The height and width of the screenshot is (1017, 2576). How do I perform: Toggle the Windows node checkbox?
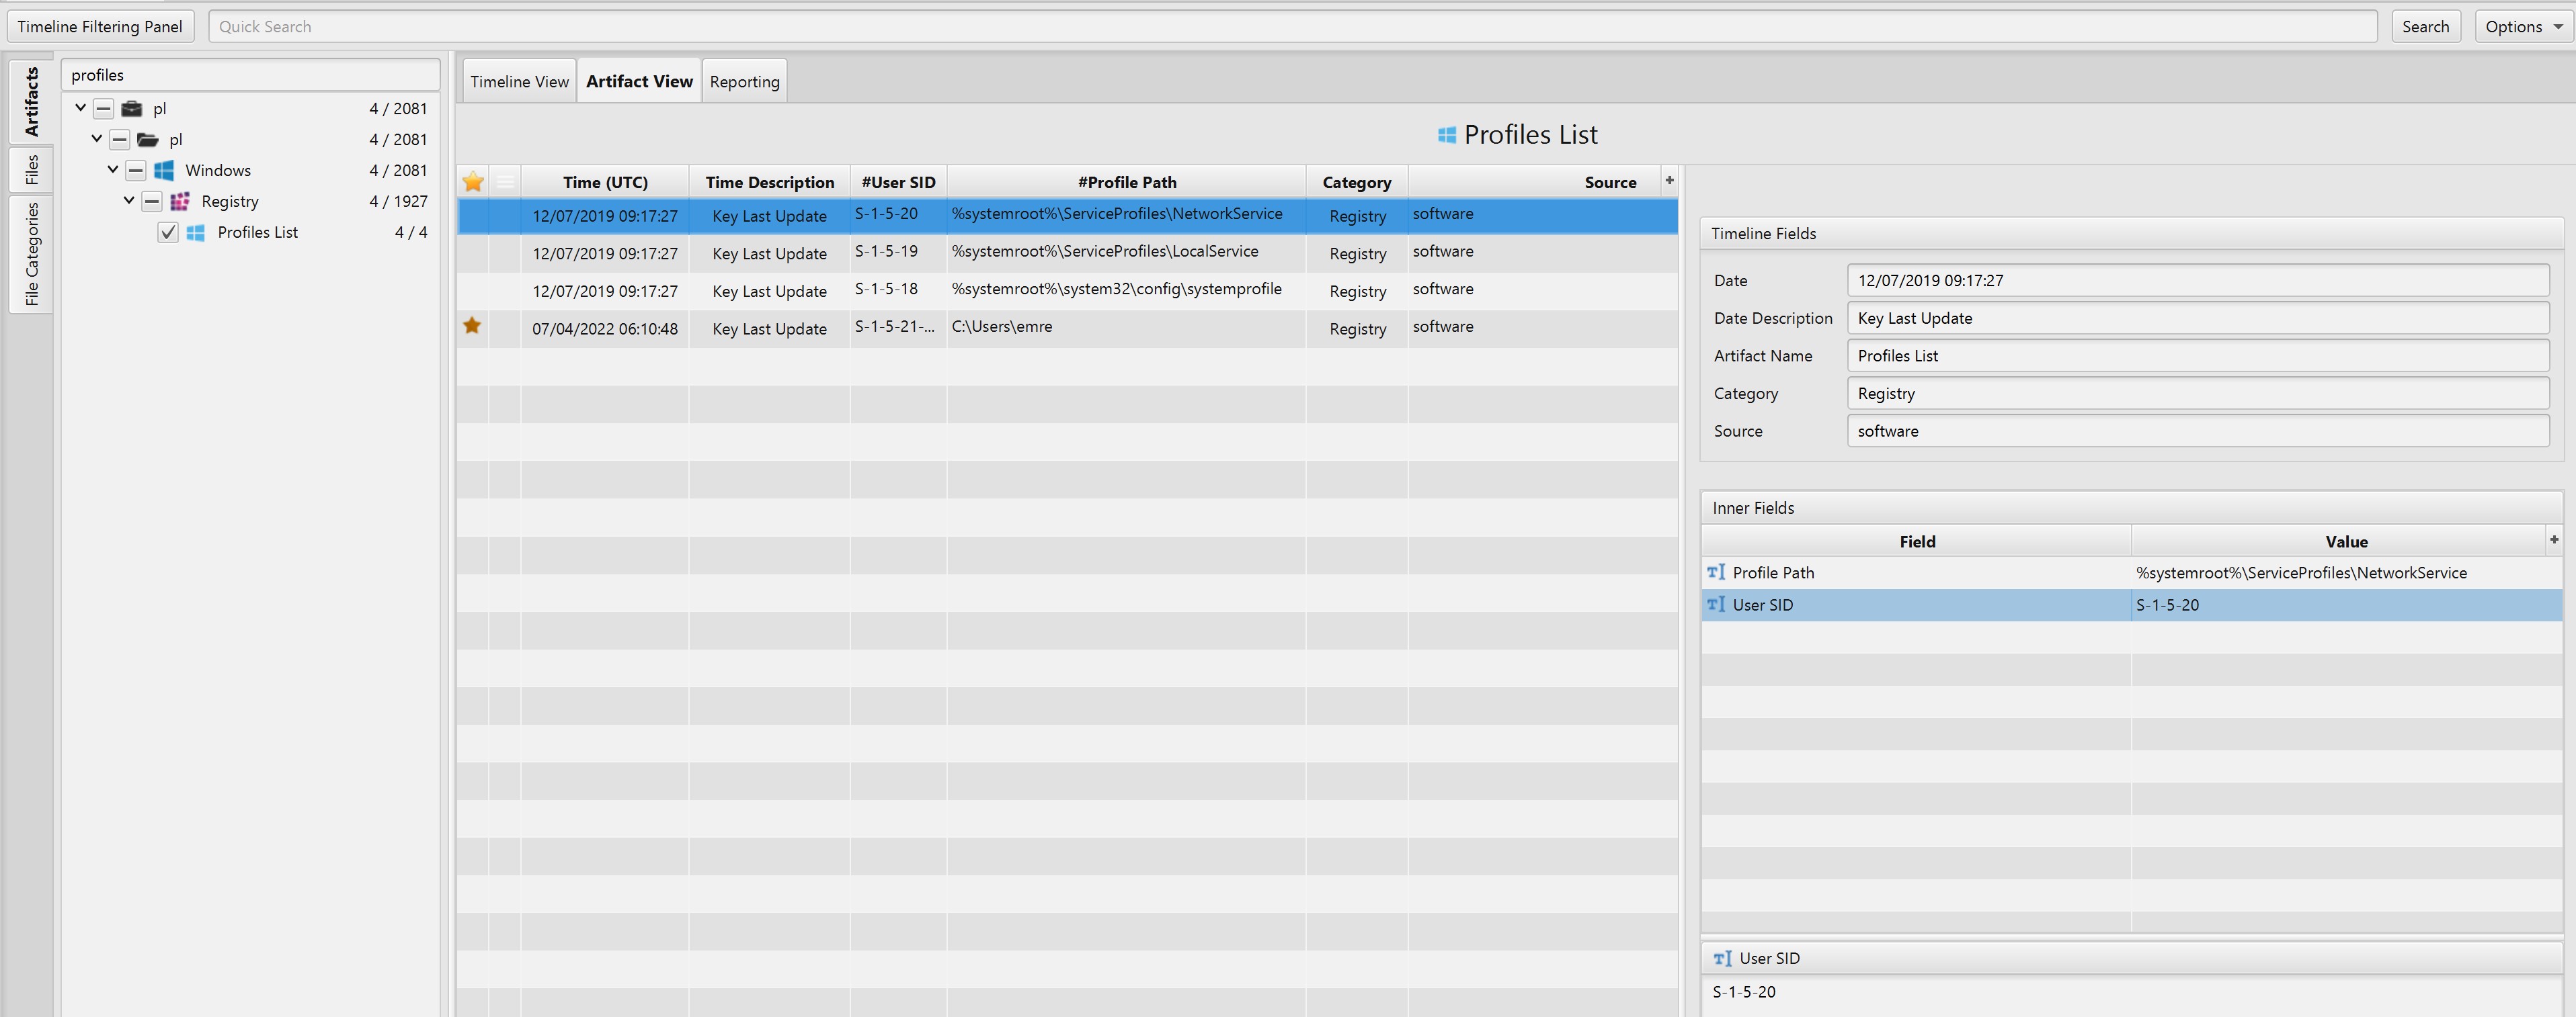136,170
